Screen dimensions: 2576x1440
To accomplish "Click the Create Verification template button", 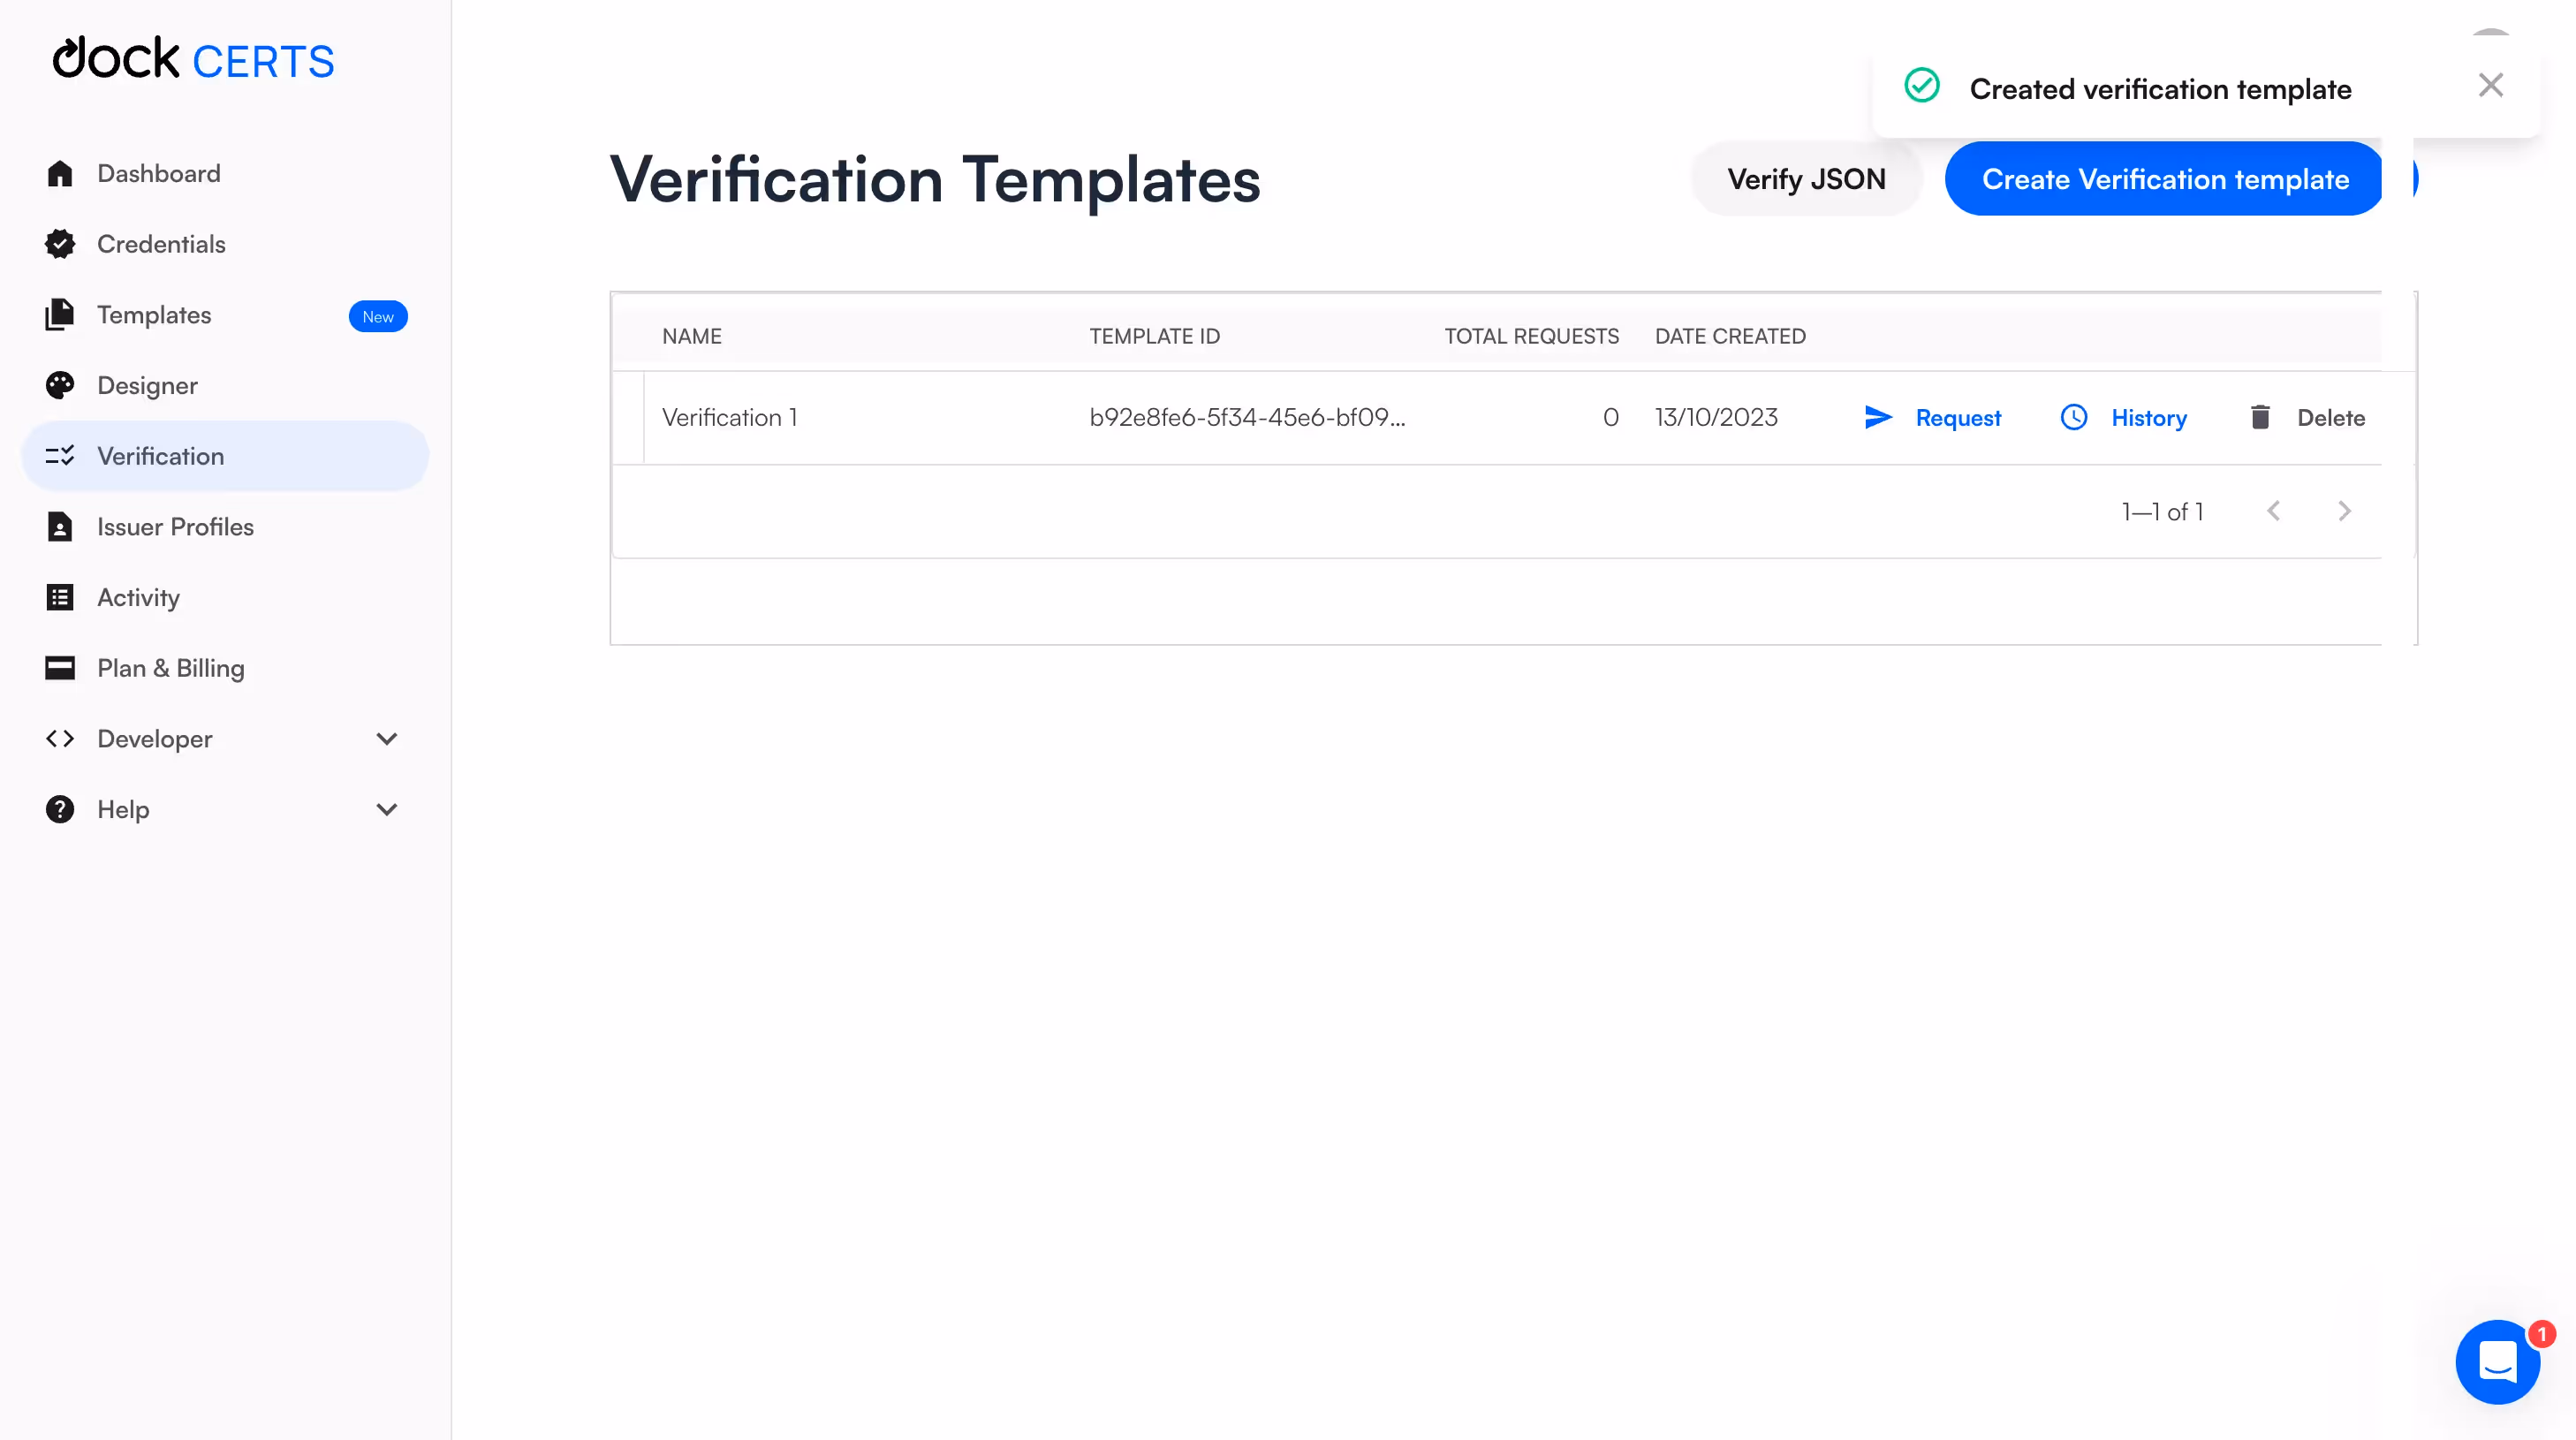I will (2165, 179).
